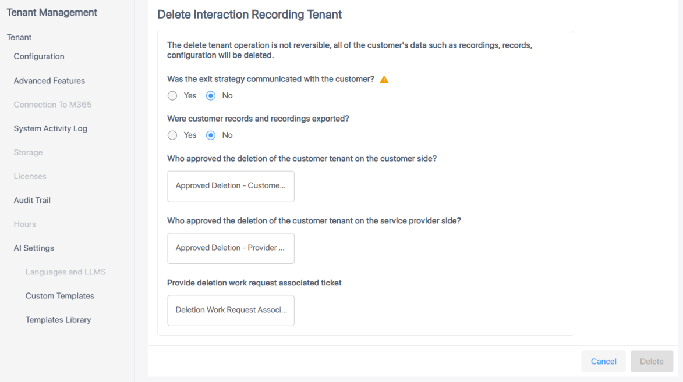
Task: Click the customer side approver input field
Action: pos(231,186)
